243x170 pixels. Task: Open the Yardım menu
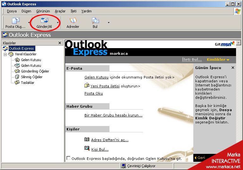coord(86,11)
